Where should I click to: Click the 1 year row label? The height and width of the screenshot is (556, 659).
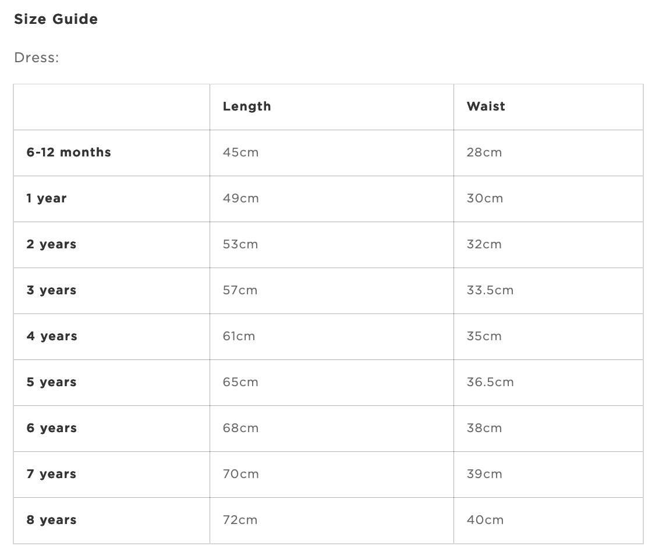46,198
